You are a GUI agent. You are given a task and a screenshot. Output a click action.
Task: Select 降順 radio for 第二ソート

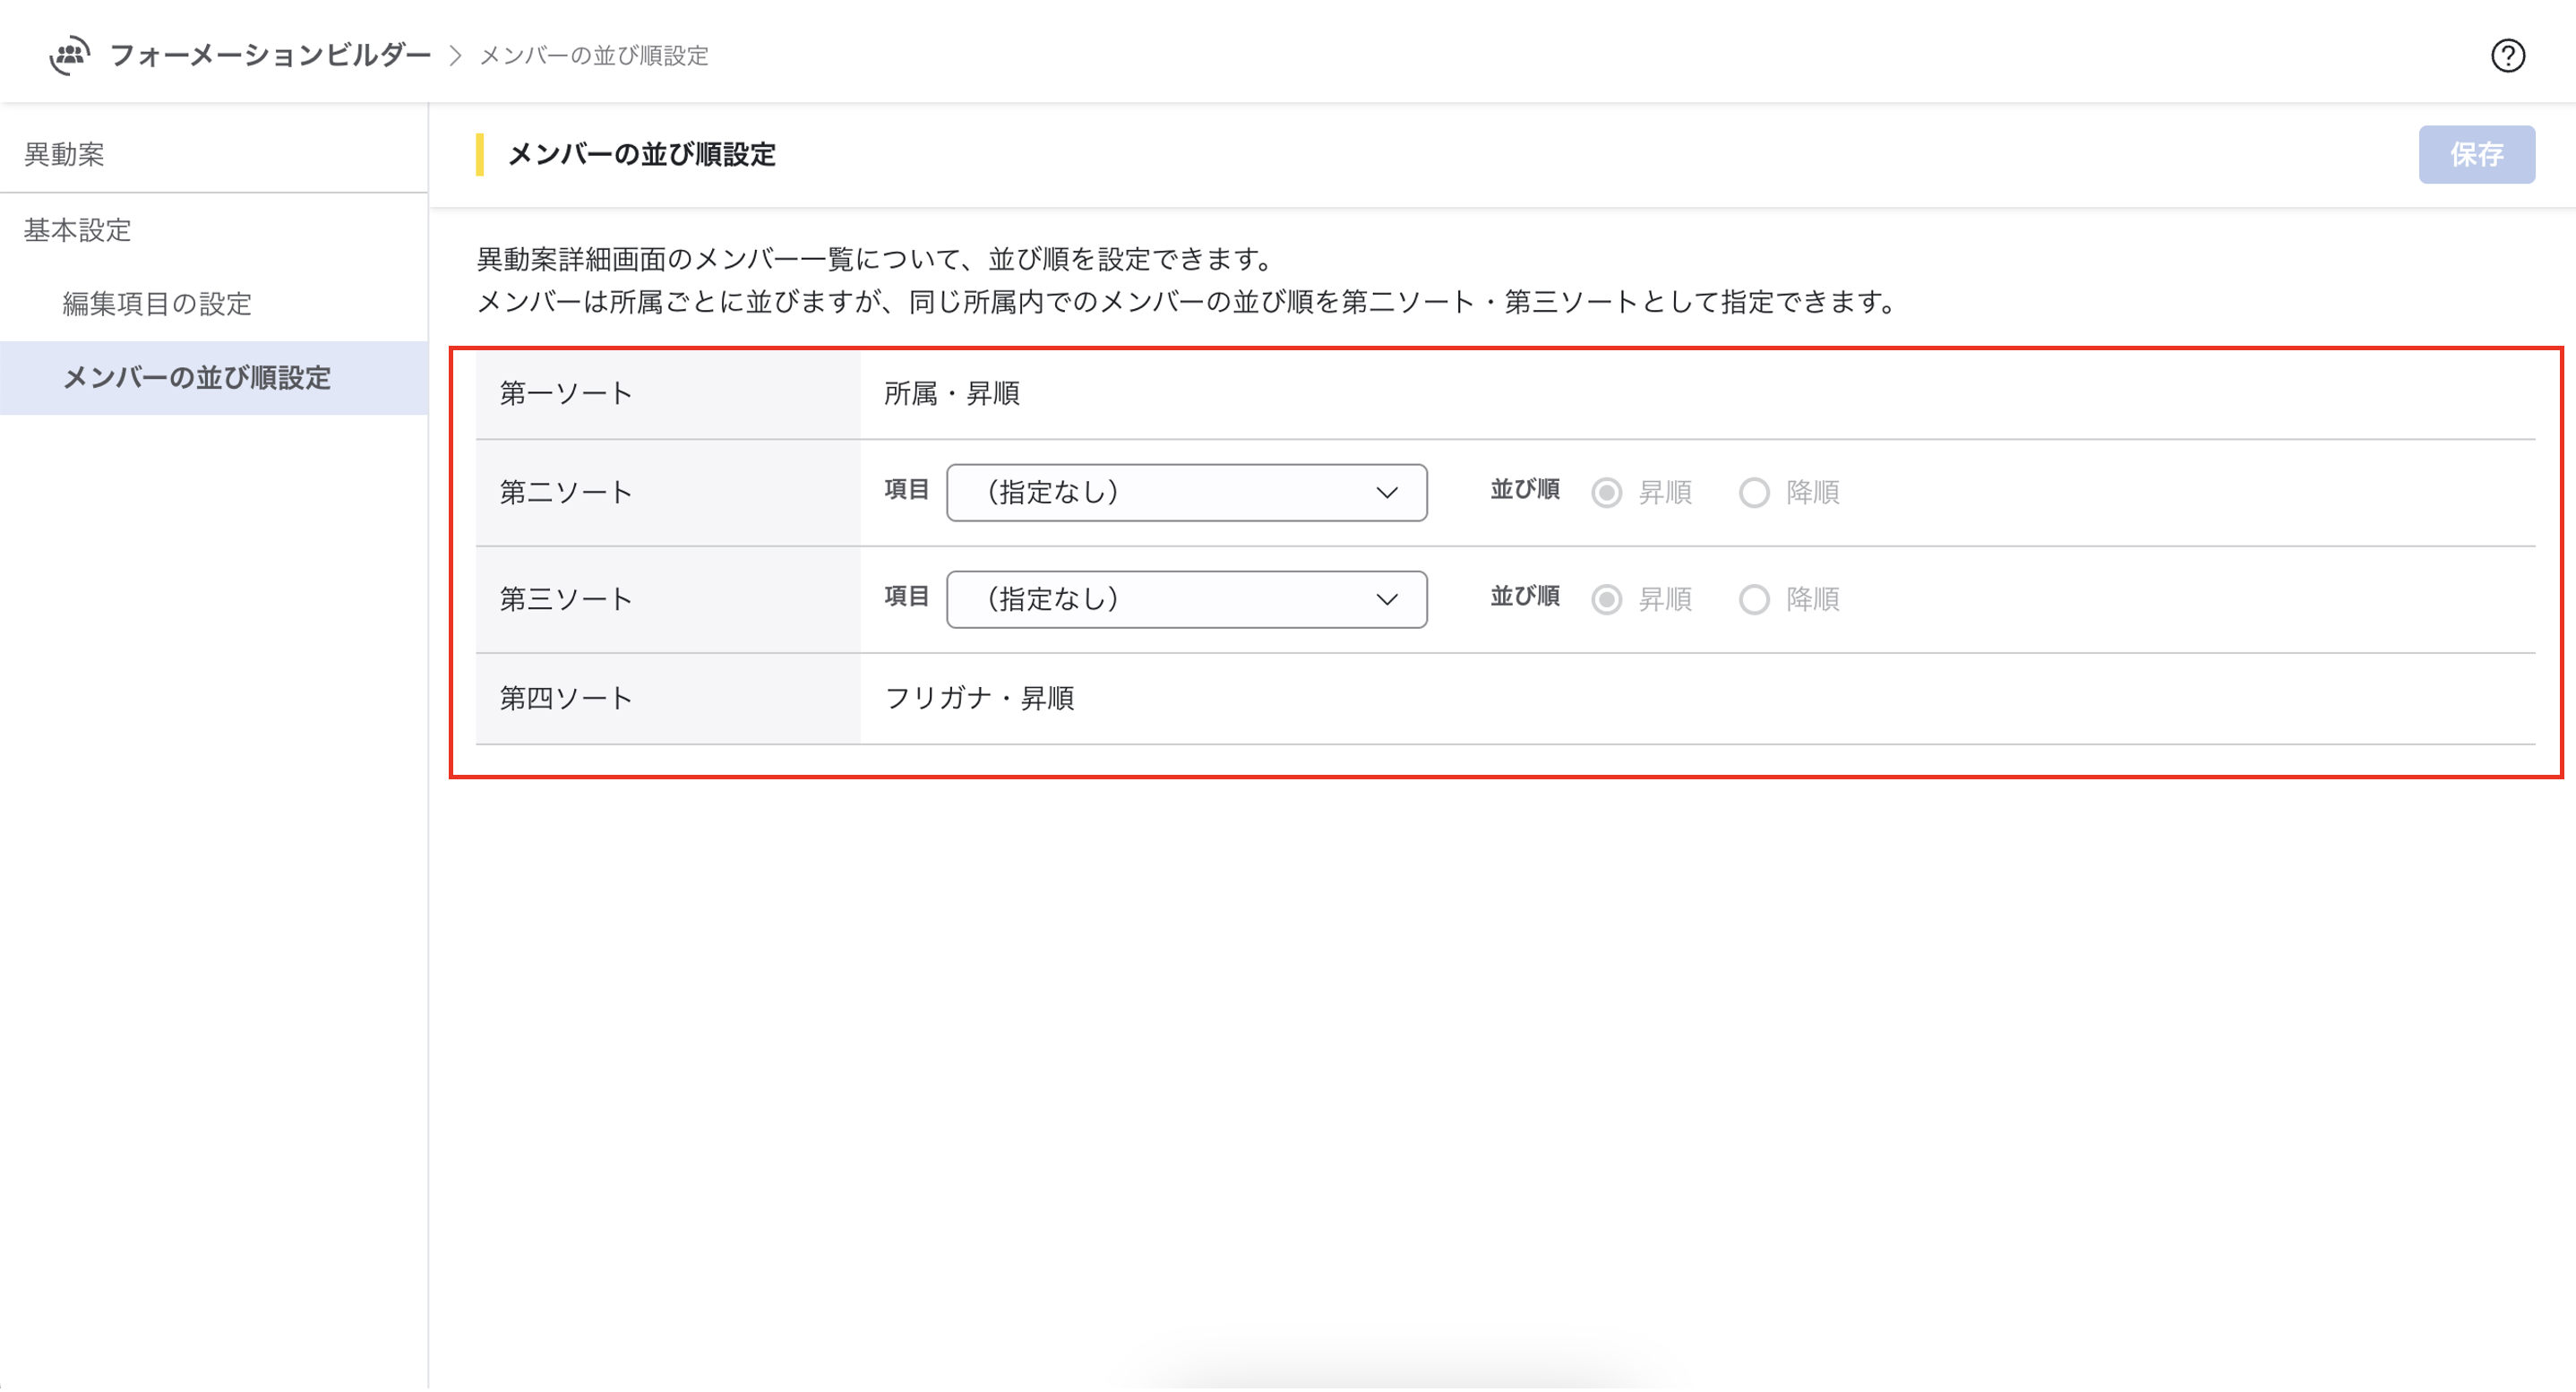click(1754, 493)
